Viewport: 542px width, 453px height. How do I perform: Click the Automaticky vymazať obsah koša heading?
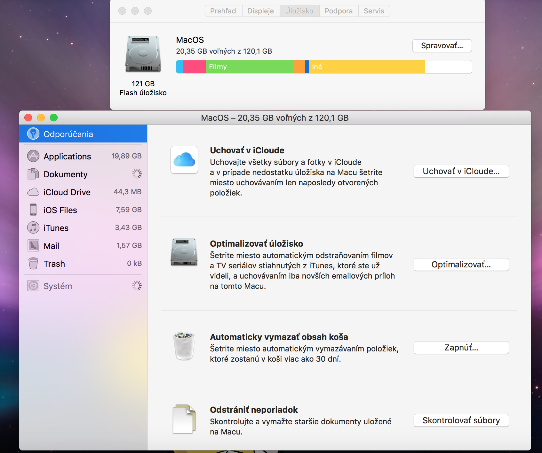click(x=279, y=337)
